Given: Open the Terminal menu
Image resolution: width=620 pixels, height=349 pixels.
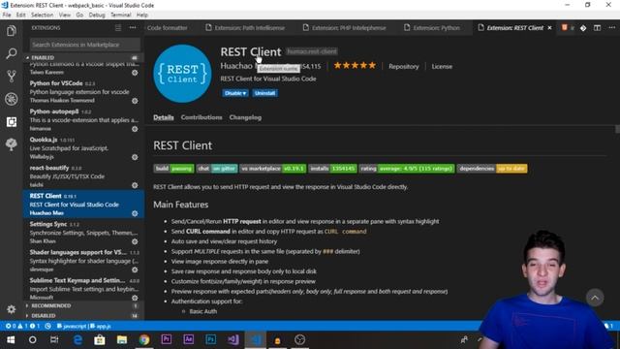Looking at the screenshot, I should pos(120,16).
